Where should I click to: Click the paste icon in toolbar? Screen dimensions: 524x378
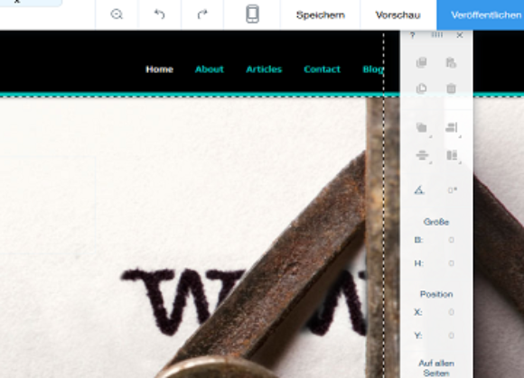451,62
